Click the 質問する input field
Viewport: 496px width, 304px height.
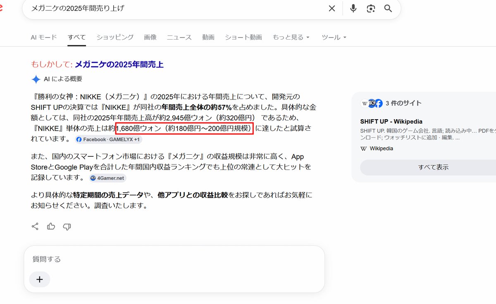pyautogui.click(x=174, y=259)
